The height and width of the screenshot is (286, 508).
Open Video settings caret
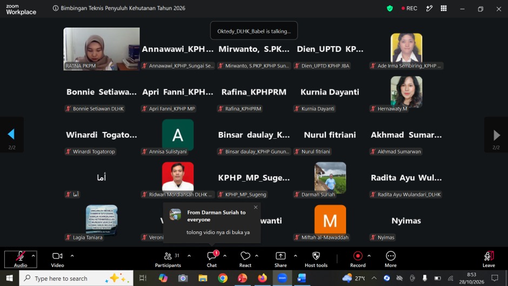[72, 256]
